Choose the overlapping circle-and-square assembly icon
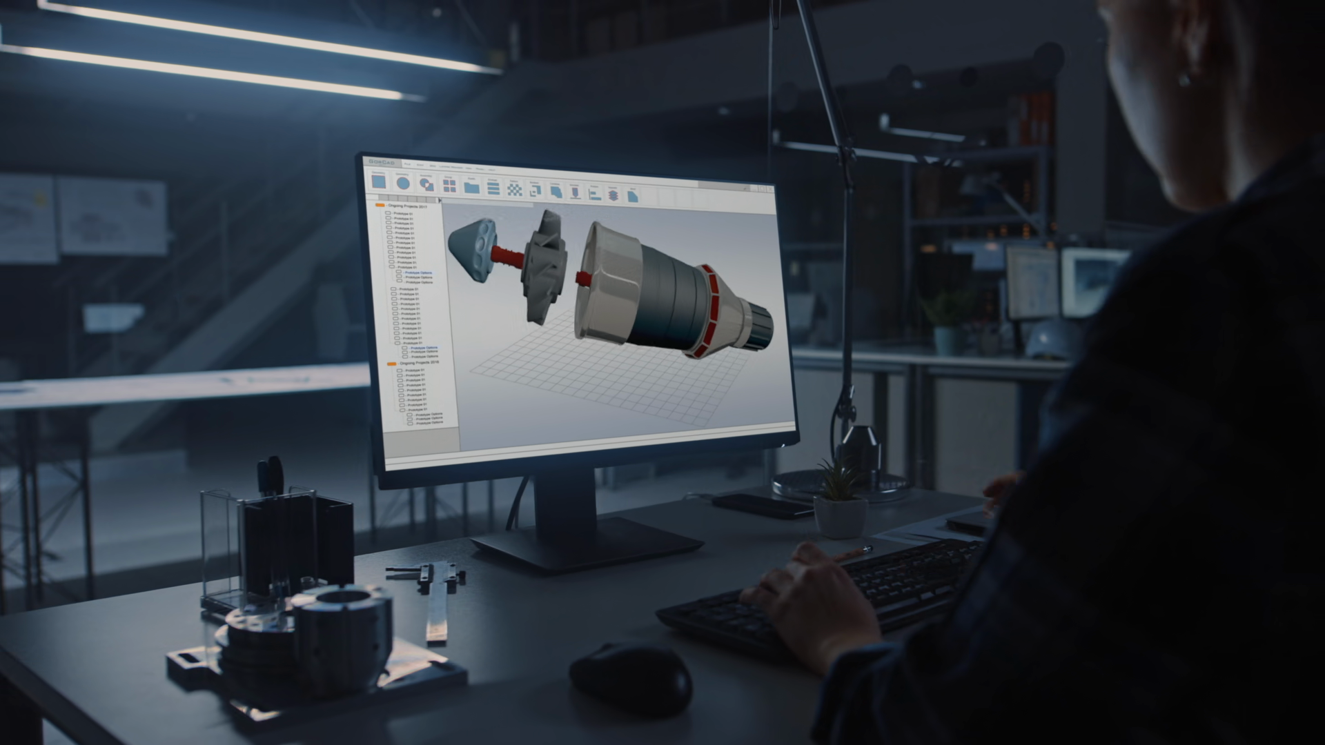This screenshot has width=1325, height=745. [426, 184]
